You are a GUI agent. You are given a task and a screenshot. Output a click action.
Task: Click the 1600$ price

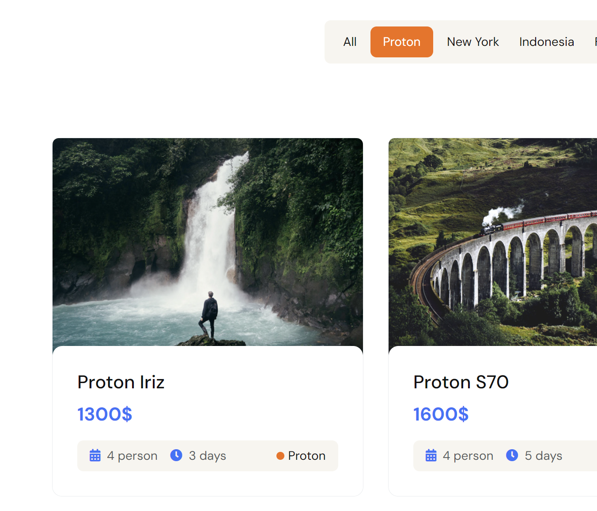click(x=441, y=414)
